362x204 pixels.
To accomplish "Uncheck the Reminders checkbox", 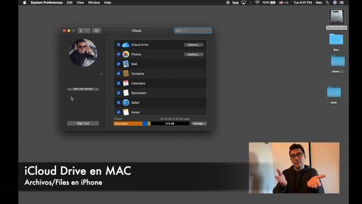I will [x=118, y=93].
